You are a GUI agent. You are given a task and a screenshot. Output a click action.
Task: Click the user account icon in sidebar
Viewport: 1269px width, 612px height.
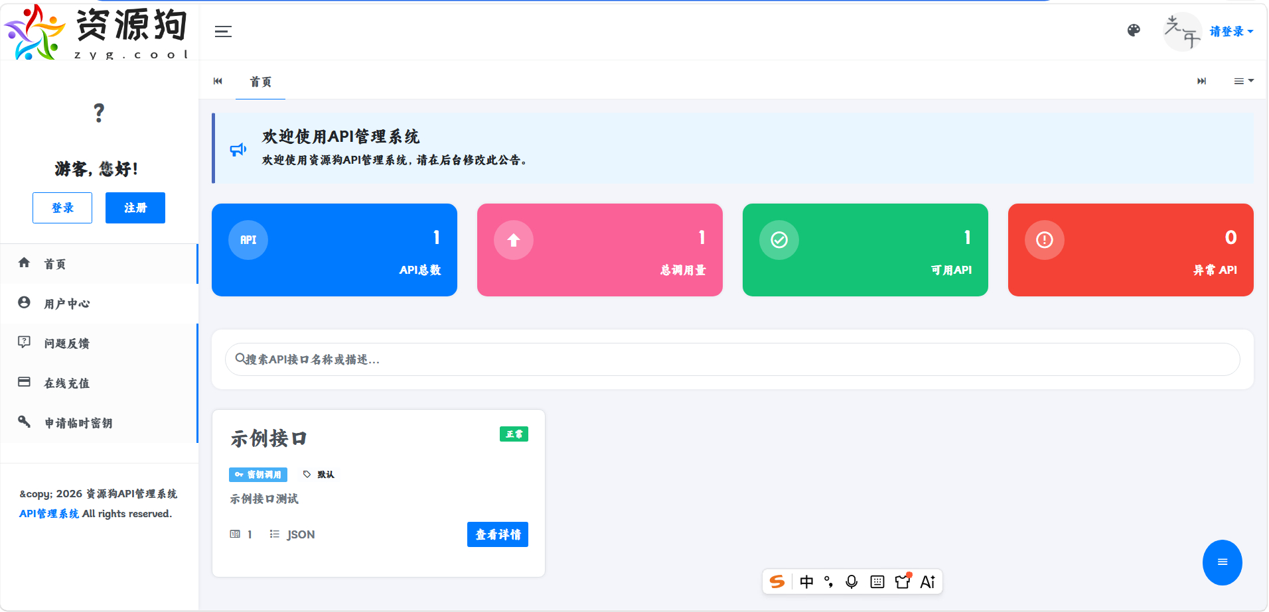tap(24, 302)
